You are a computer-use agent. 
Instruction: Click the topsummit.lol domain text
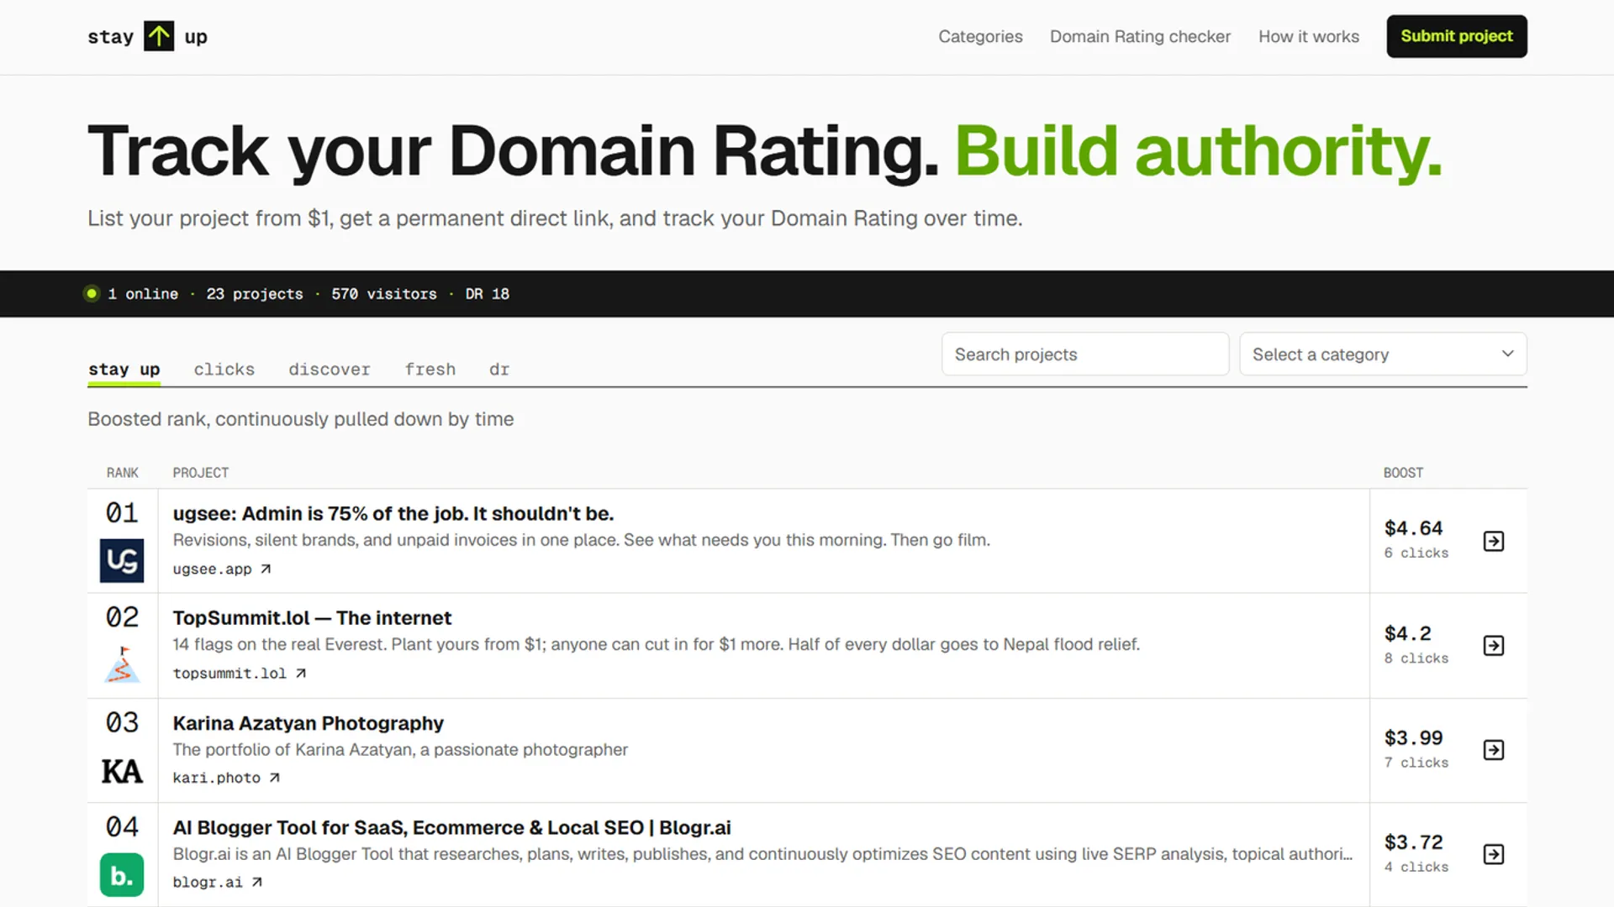(229, 673)
